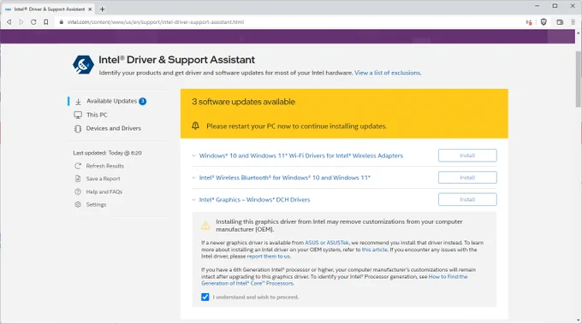Install the Wi-Fi Drivers update
Viewport: 582px width, 324px height.
pyautogui.click(x=467, y=156)
